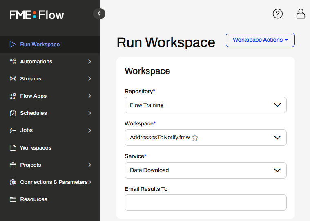Select Jobs in the sidebar
310x221 pixels.
(50, 130)
